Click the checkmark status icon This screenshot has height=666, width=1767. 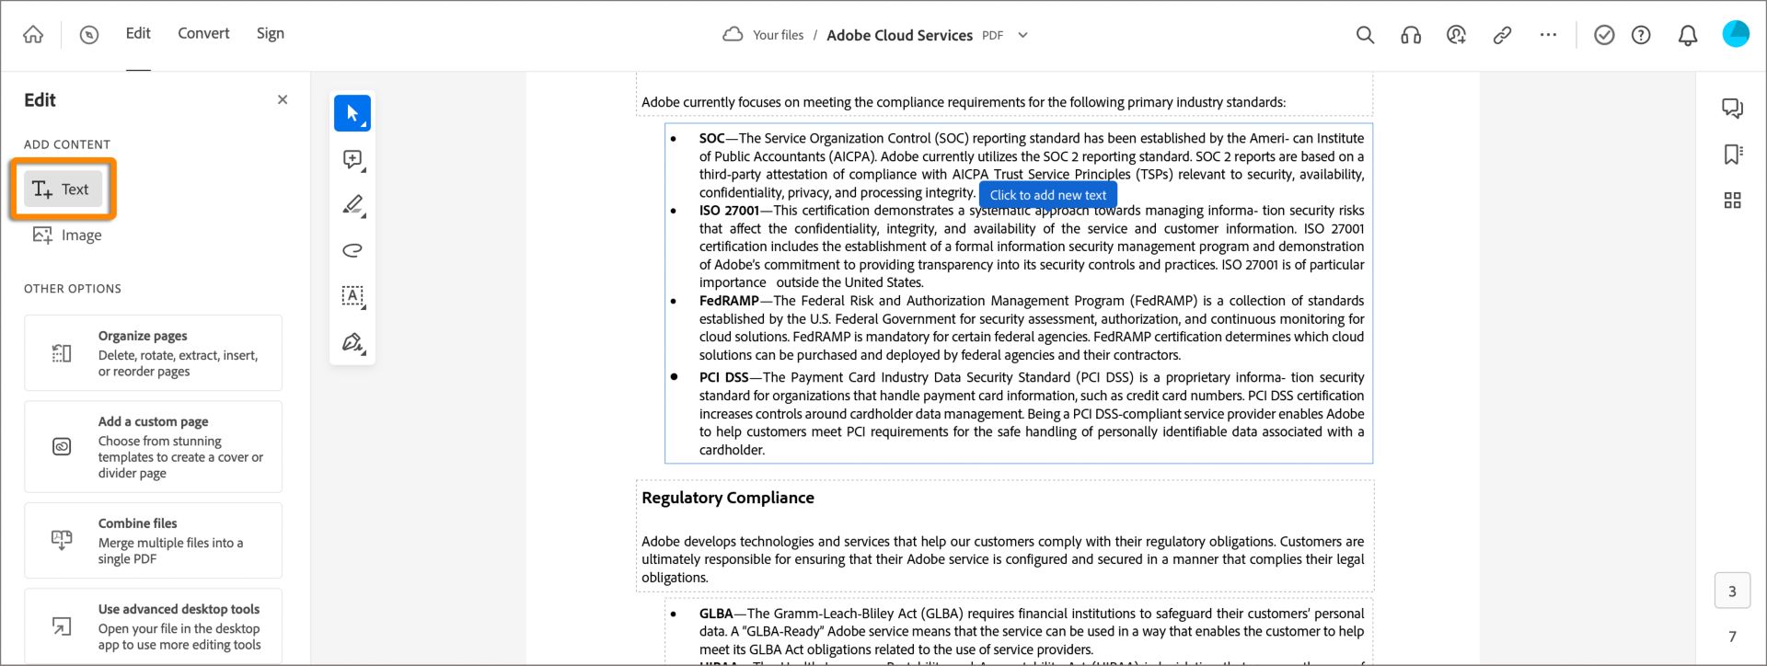pyautogui.click(x=1604, y=35)
